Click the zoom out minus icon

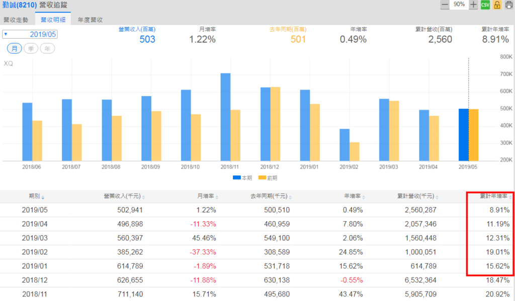(445, 5)
